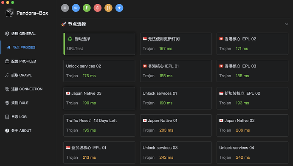Click the 195 ms latency value
Image resolution: width=293 pixels, height=166 pixels.
[x=89, y=130]
